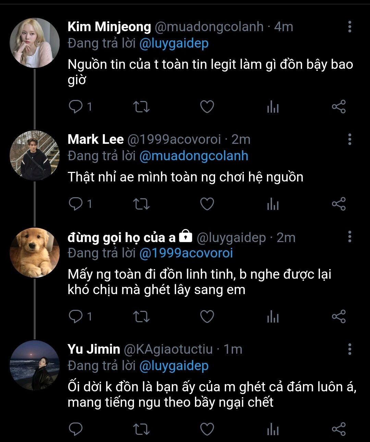Like Mark Lee's reply tweet
Viewport: 370px width, 442px height.
tap(207, 204)
